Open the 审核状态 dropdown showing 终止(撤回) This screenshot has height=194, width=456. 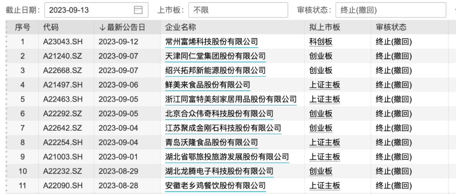tap(391, 10)
